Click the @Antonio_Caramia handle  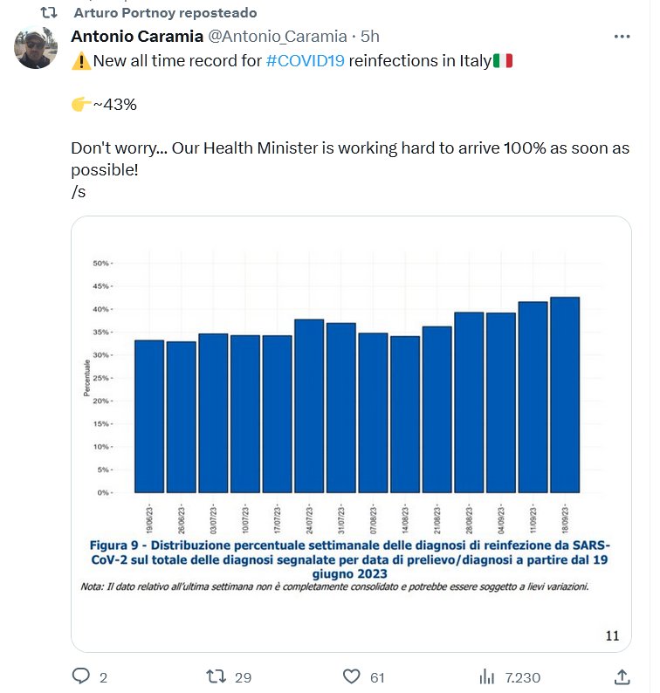click(x=277, y=37)
